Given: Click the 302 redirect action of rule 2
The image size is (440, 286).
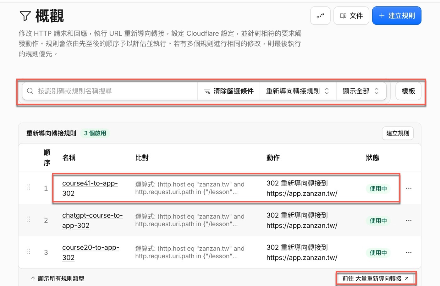Looking at the screenshot, I should click(x=302, y=220).
